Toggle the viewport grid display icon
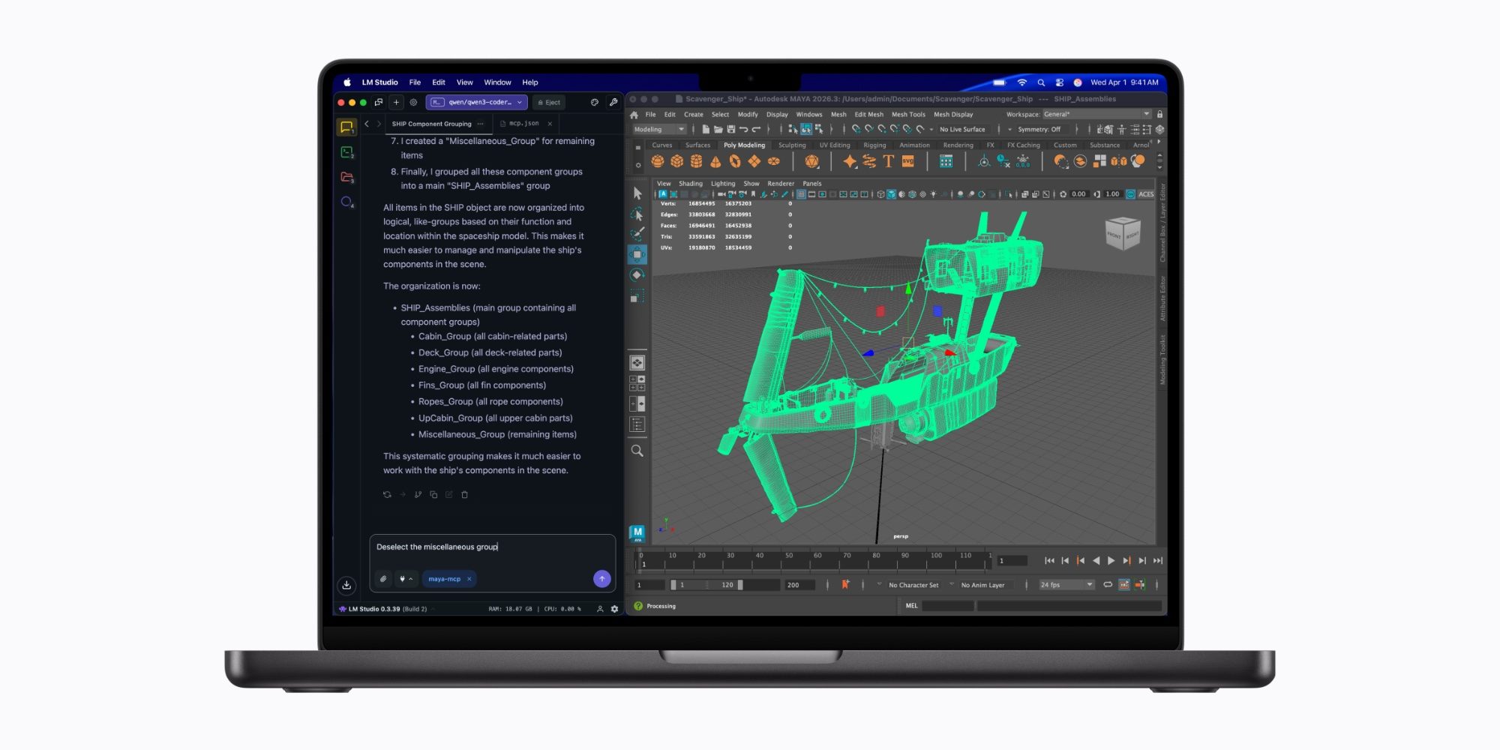 (x=801, y=194)
